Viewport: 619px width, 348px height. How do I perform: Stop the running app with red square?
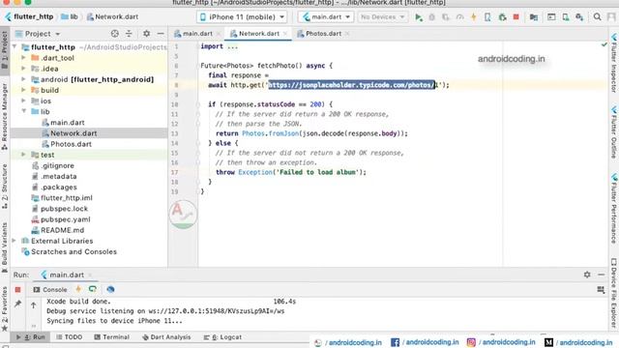click(516, 17)
